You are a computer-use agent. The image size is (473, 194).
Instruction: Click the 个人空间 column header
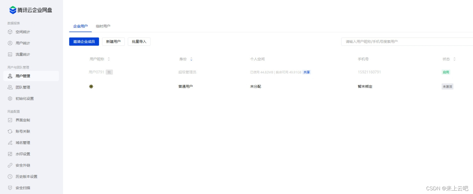(x=257, y=59)
